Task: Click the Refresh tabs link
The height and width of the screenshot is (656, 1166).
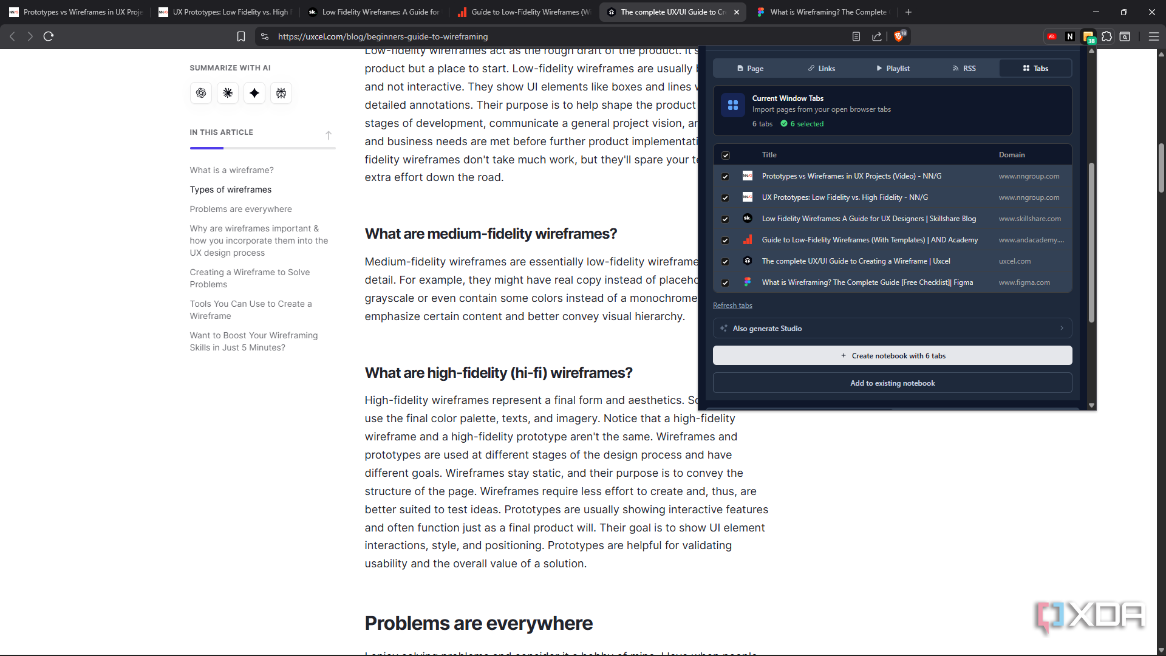Action: [x=732, y=306]
